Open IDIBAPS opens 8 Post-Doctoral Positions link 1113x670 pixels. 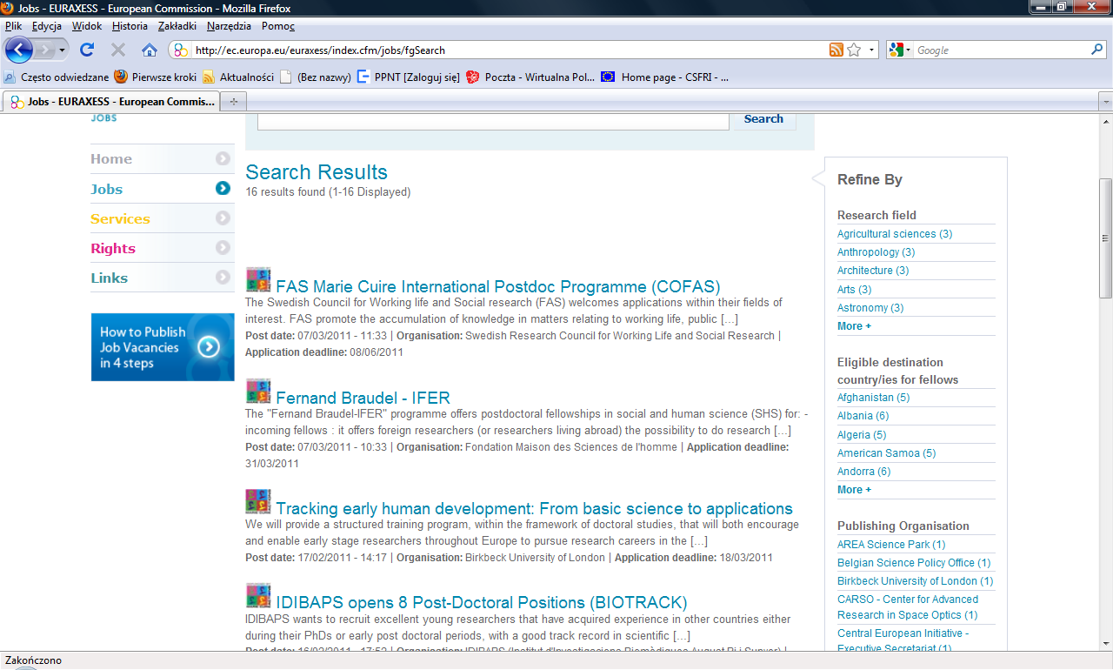[482, 602]
